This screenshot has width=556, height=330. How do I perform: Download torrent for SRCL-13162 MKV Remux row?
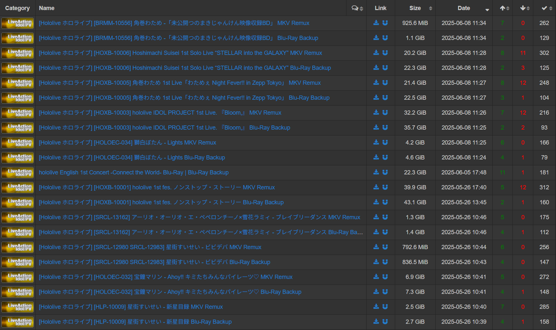(x=376, y=217)
